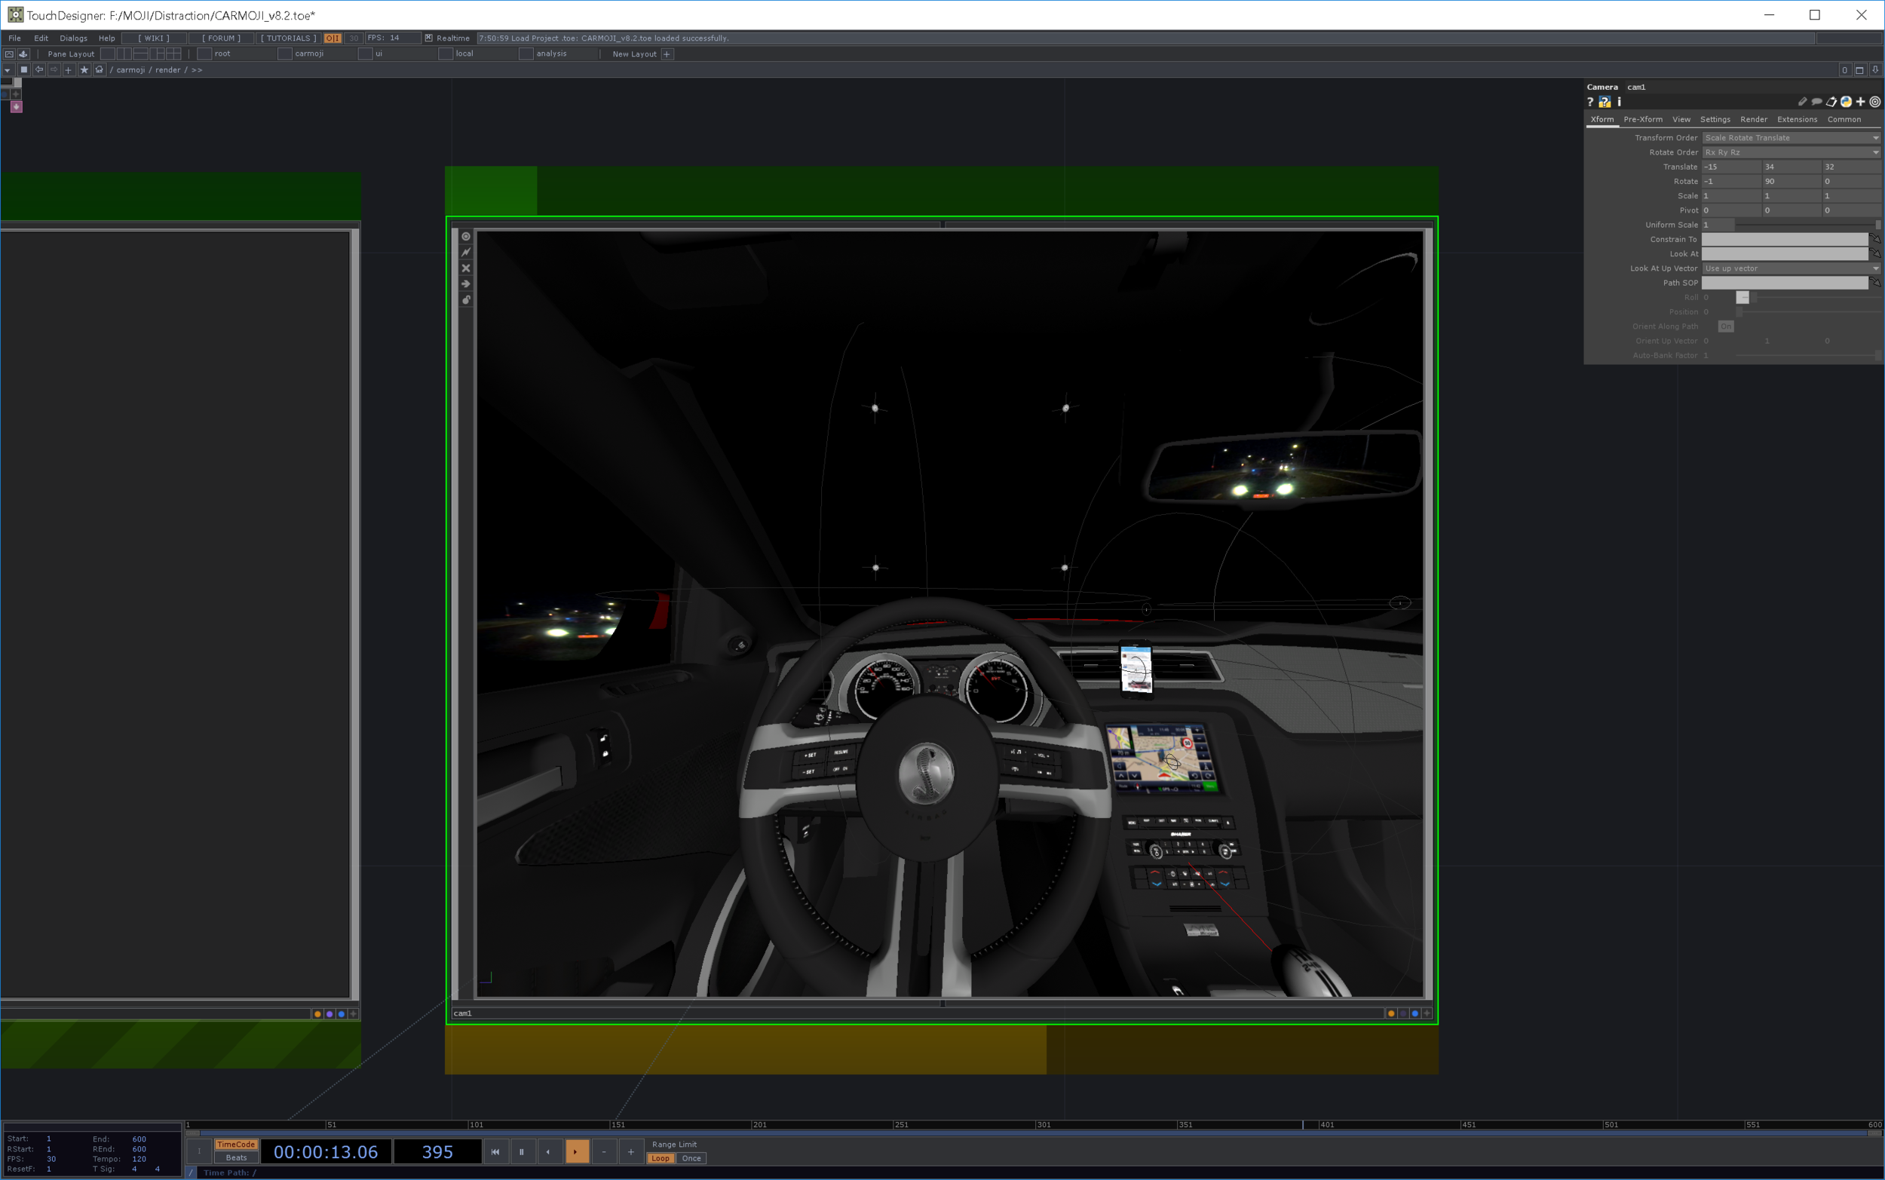Click the TUTORIALS button

288,38
